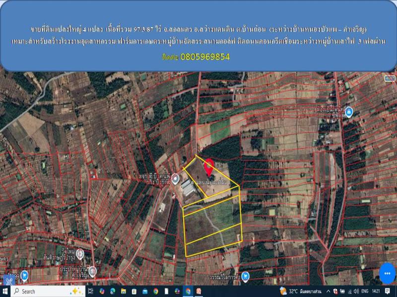
Task: Switch input language via ENG indicator
Action: [365, 291]
